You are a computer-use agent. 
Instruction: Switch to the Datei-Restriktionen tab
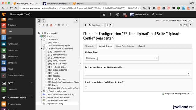click(125, 46)
